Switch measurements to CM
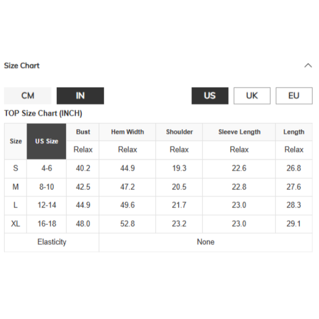Viewport: 319px width, 319px height. coord(28,96)
